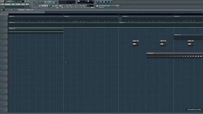Click track 3 header in playlist
Image resolution: width=203 pixels, height=114 pixels.
coord(4,31)
